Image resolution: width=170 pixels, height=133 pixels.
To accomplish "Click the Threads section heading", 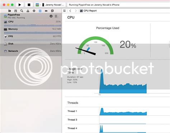I will click(73, 103).
